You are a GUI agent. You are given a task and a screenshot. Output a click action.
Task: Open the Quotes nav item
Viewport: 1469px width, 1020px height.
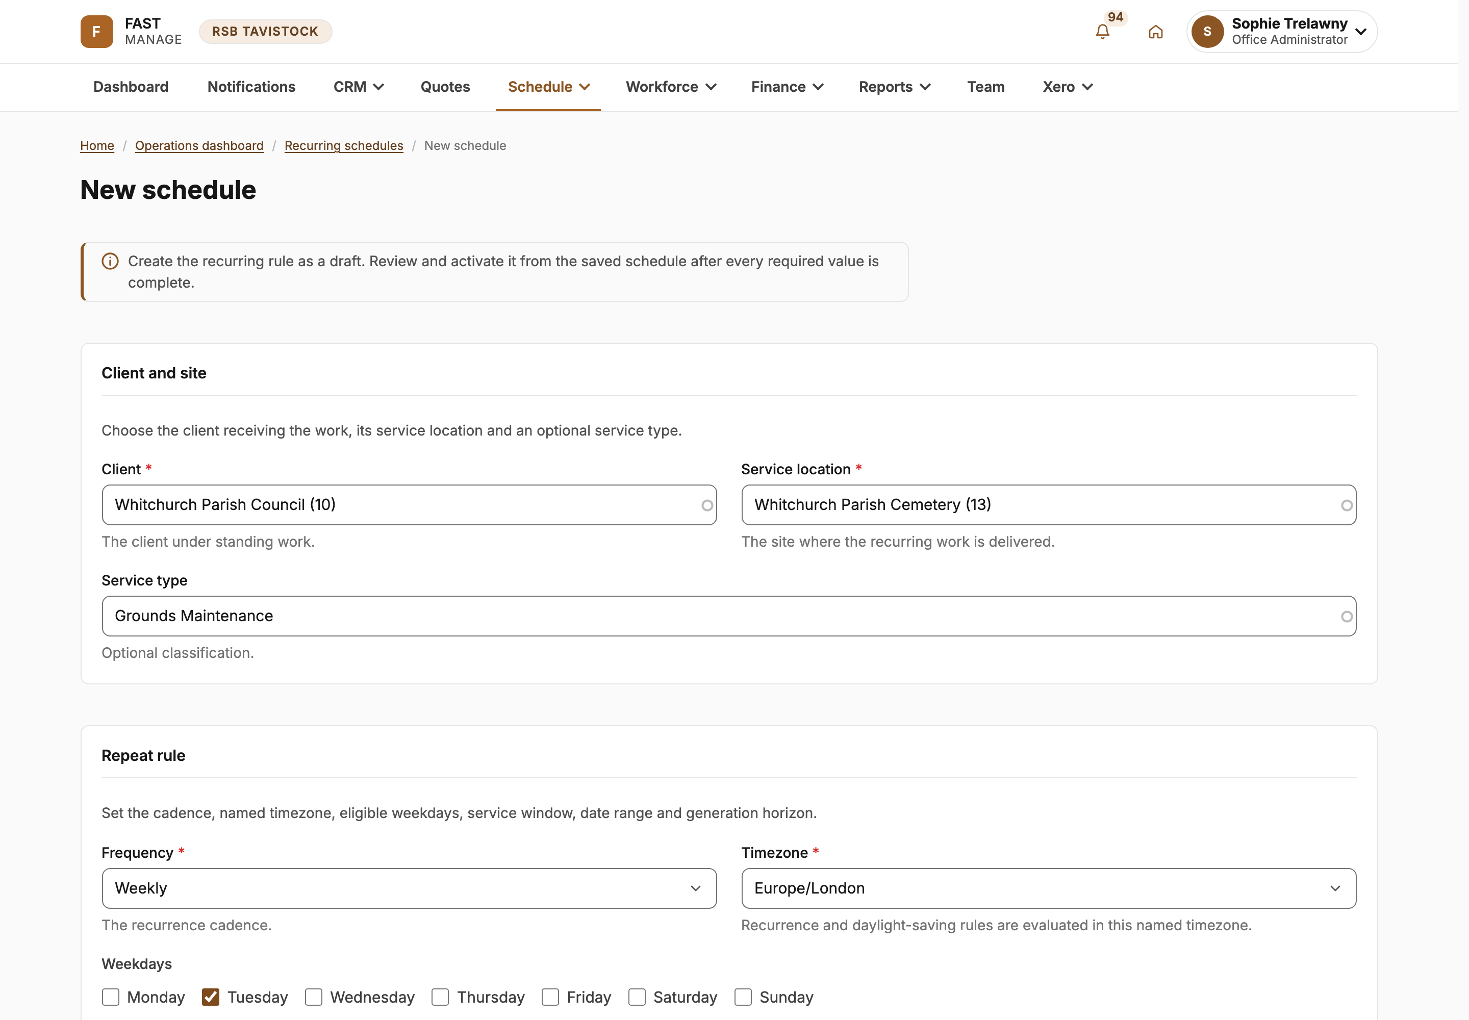click(445, 87)
